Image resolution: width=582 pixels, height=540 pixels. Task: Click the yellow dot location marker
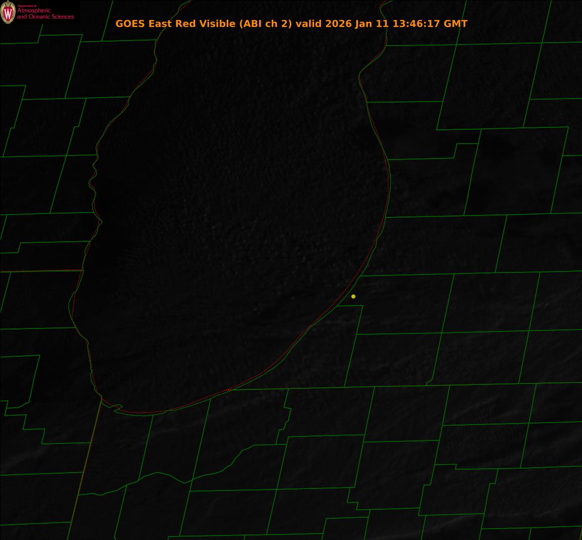click(x=353, y=296)
